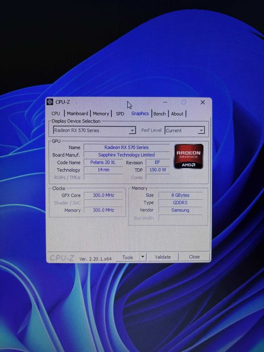This screenshot has width=264, height=352.
Task: Click the Technology value '14 nm'
Action: click(x=103, y=170)
